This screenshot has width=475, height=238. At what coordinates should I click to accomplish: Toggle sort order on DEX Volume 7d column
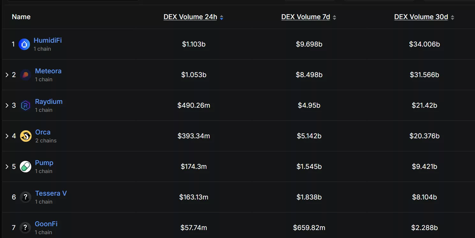[x=334, y=17]
